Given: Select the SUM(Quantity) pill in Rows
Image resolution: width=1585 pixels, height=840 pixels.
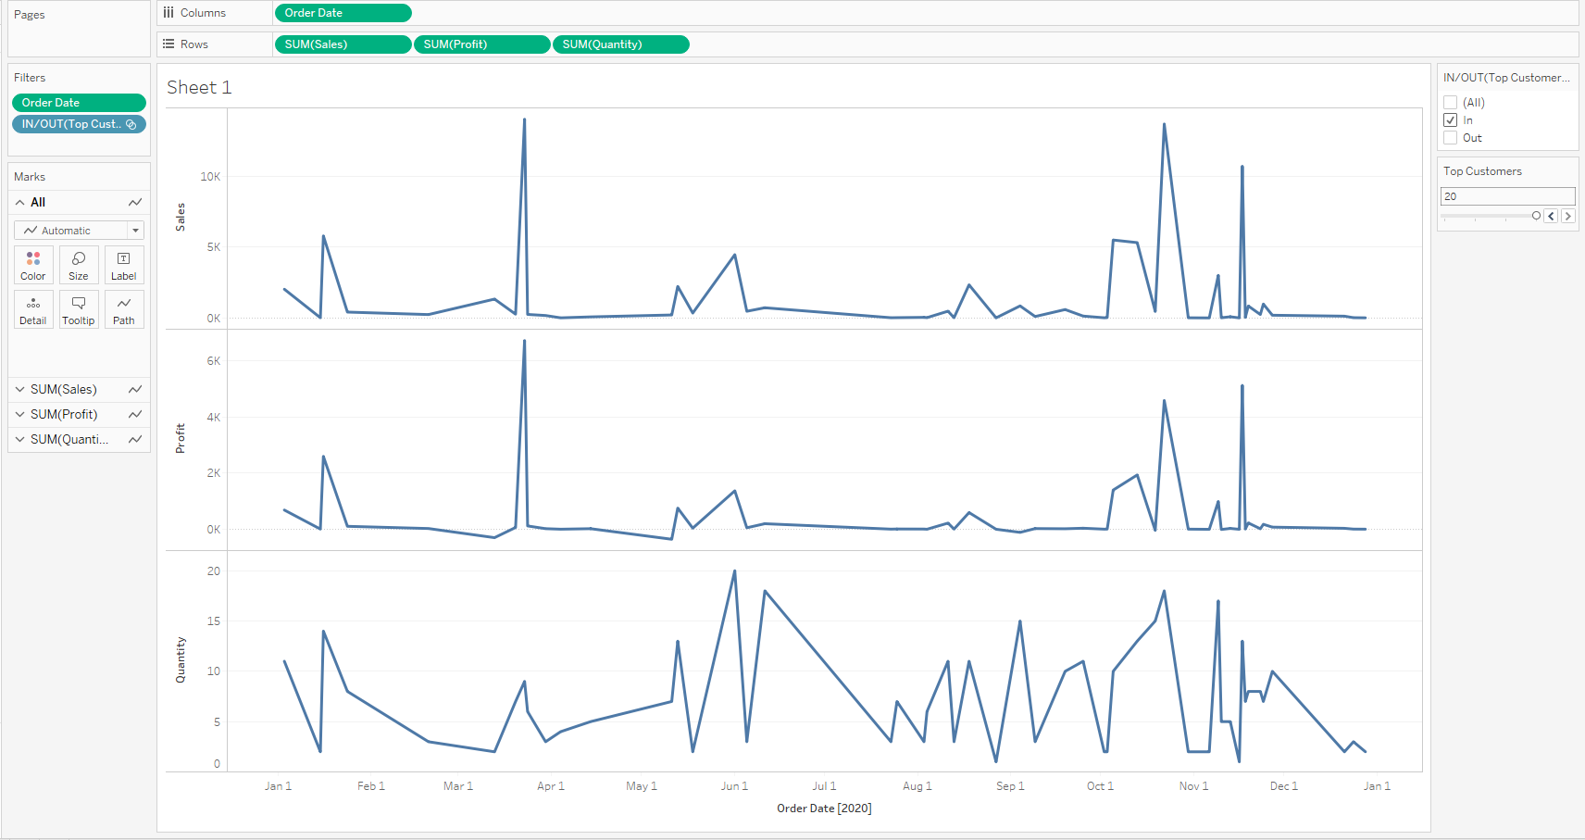Looking at the screenshot, I should tap(620, 44).
